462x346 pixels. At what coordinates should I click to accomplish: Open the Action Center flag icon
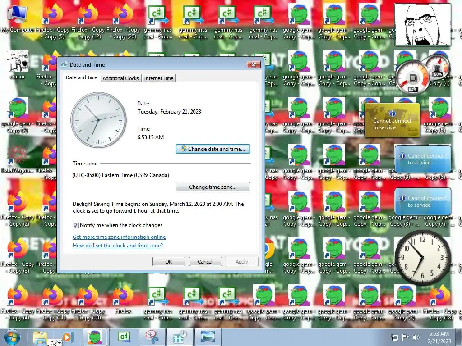pyautogui.click(x=405, y=337)
